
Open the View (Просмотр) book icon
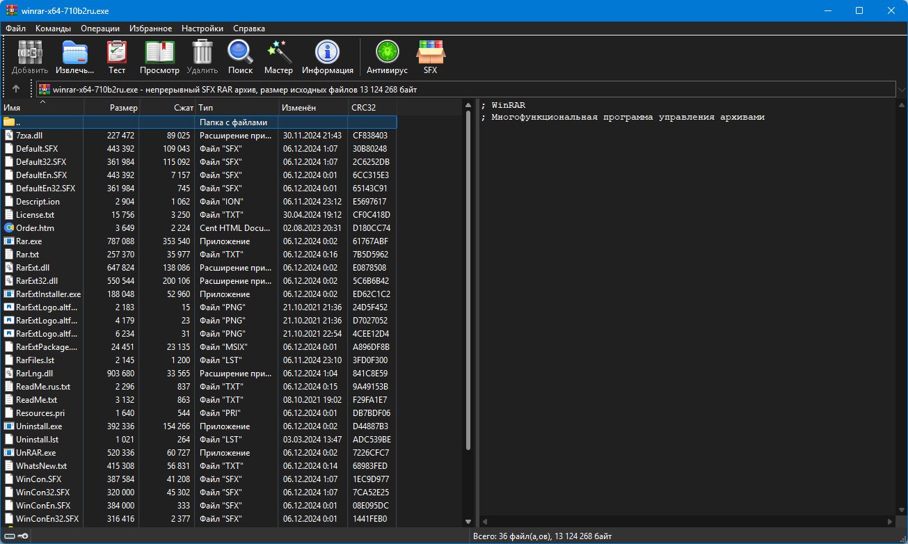(159, 56)
